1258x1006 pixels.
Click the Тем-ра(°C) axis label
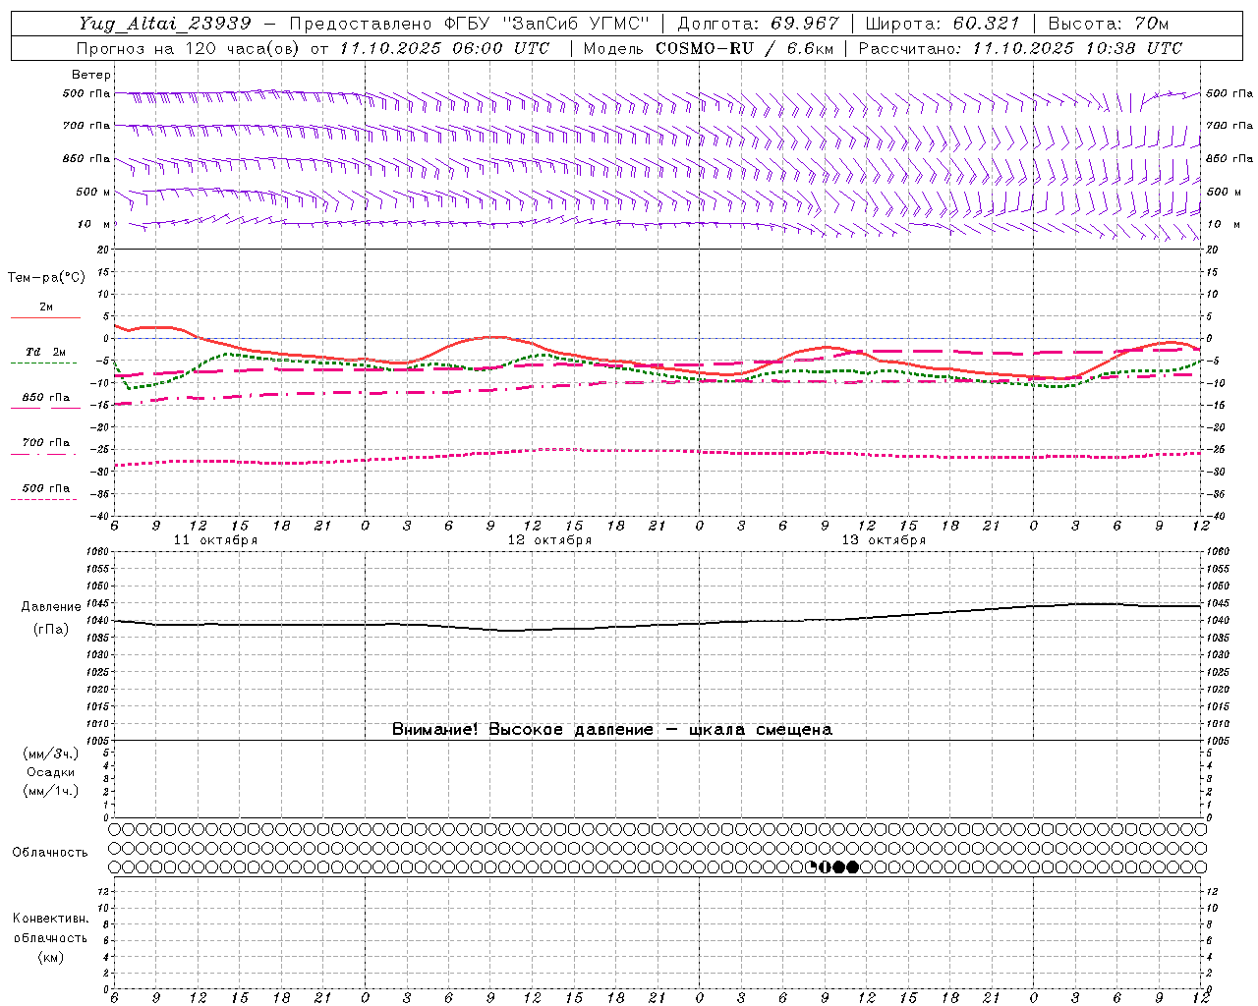(46, 278)
